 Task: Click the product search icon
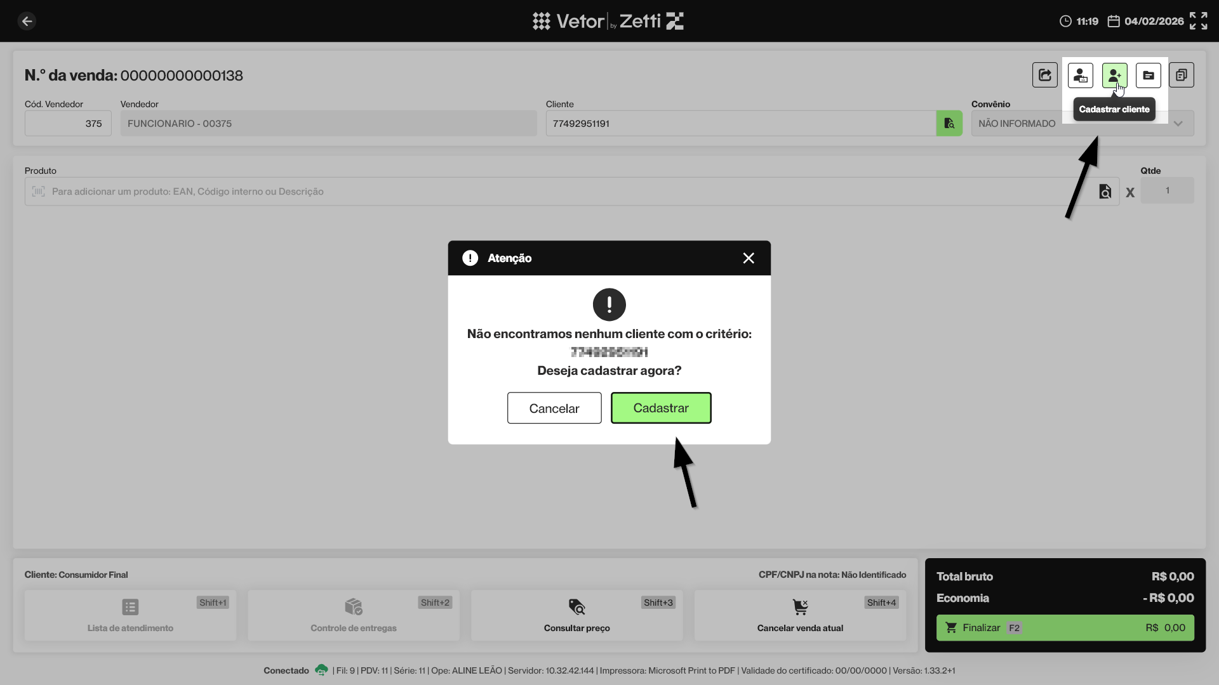(x=1105, y=192)
